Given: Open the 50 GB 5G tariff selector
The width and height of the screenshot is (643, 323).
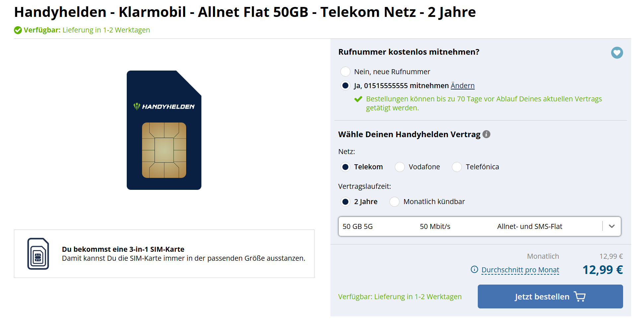Looking at the screenshot, I should (479, 226).
